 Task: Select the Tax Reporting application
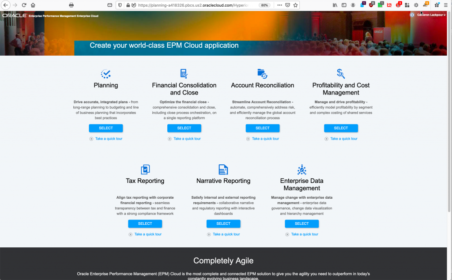click(x=145, y=223)
